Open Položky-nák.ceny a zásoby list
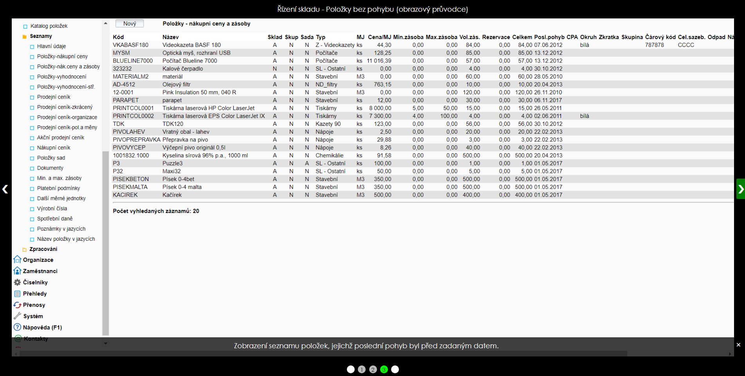This screenshot has width=745, height=376. tap(68, 66)
